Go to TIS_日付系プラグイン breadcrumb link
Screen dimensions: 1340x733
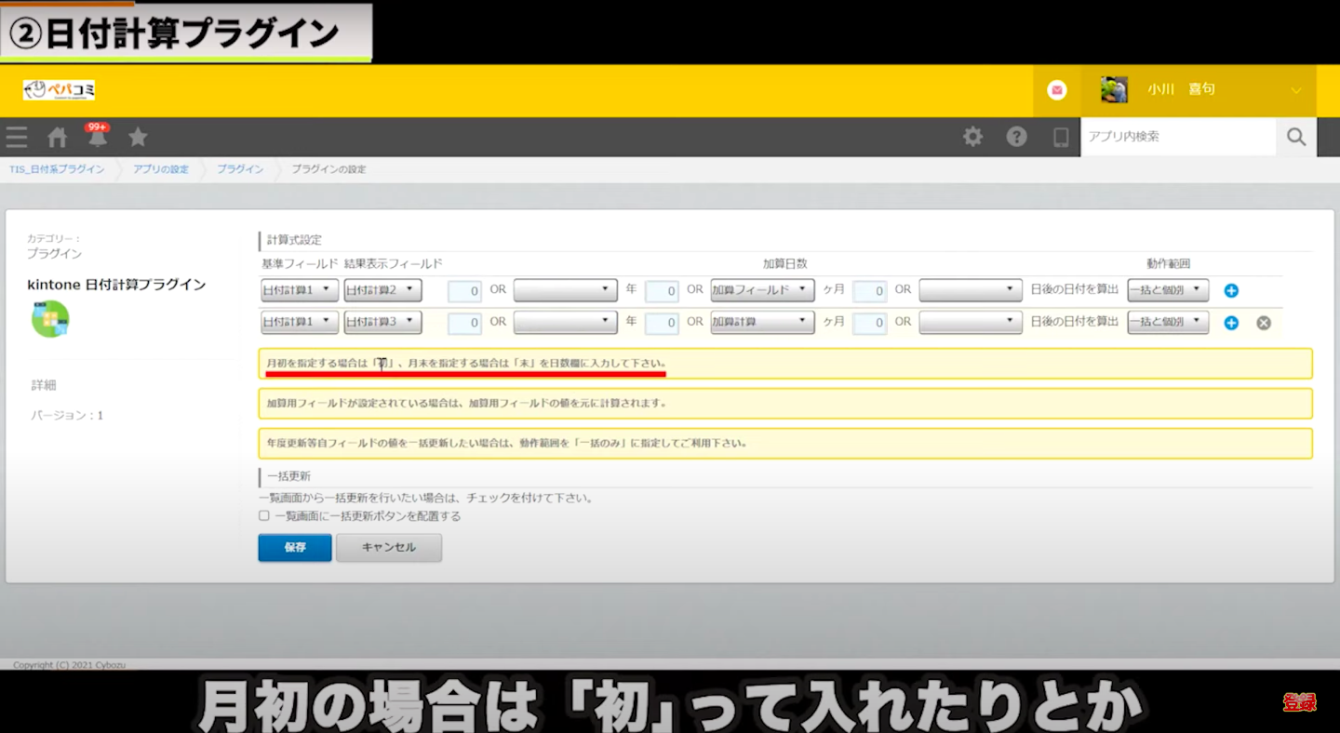coord(57,169)
